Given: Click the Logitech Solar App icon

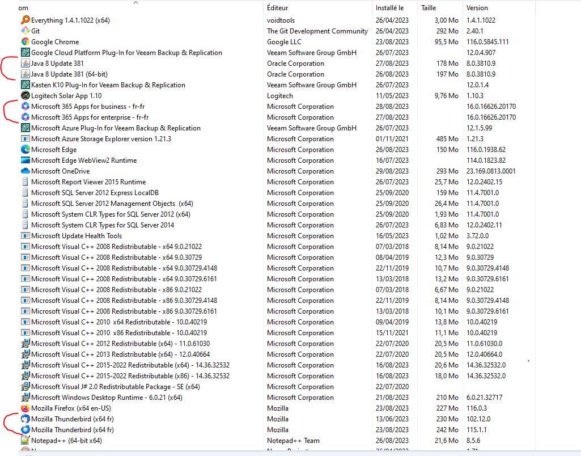Looking at the screenshot, I should click(25, 95).
